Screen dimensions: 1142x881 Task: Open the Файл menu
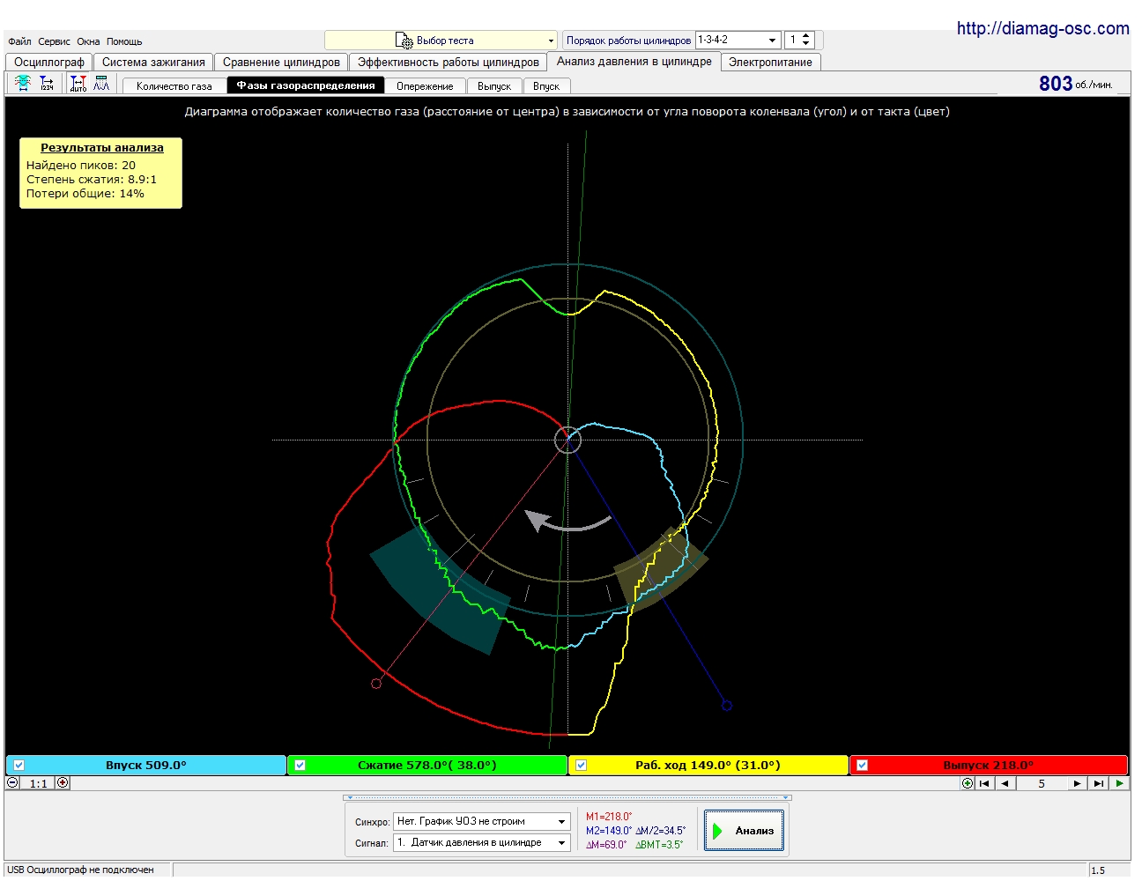click(x=19, y=41)
